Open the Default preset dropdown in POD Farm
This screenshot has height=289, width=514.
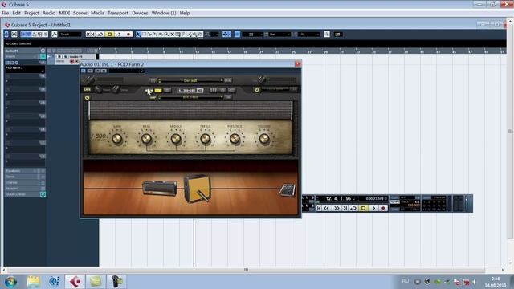(190, 80)
